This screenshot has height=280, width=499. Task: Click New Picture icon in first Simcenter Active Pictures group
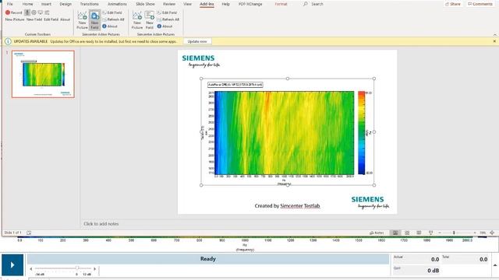pyautogui.click(x=82, y=19)
